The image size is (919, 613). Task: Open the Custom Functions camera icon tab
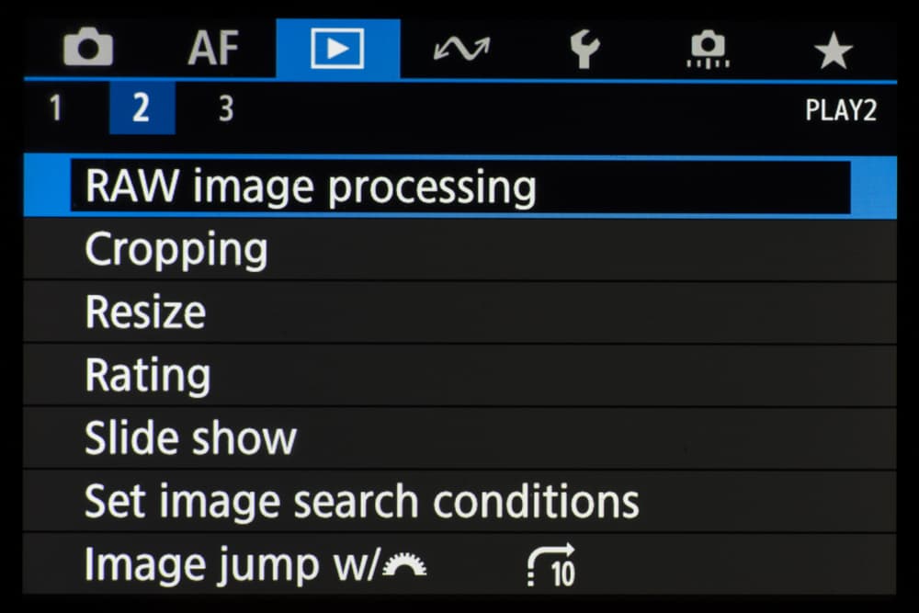pos(708,49)
